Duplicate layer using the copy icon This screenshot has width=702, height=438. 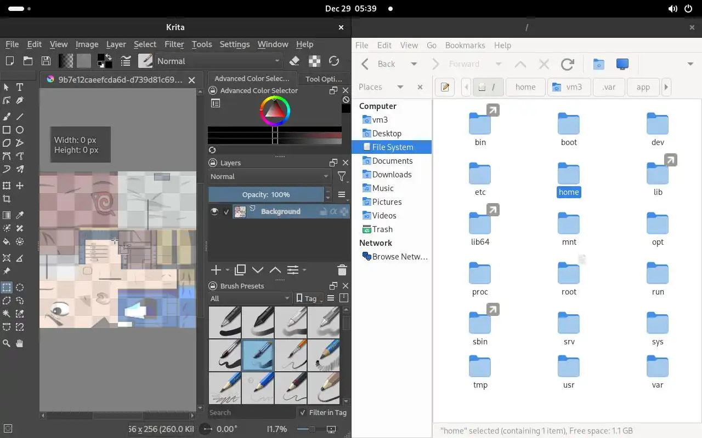[x=240, y=270]
